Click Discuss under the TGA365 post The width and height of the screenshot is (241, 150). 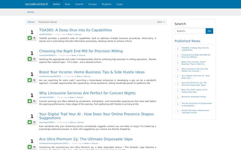(78, 34)
